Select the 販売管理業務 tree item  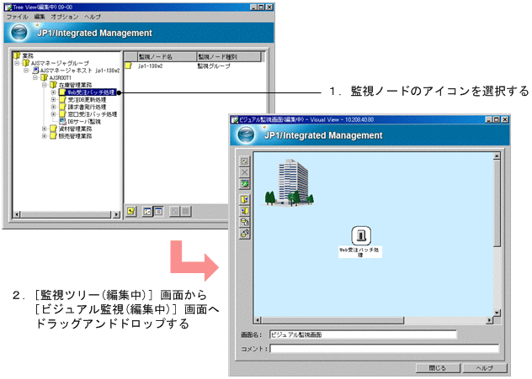pyautogui.click(x=75, y=136)
